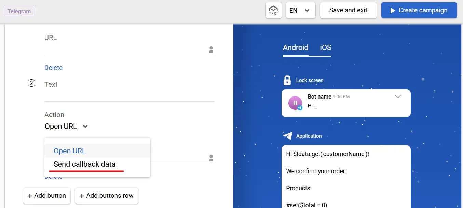This screenshot has height=208, width=463.
Task: Click the Telegram paper plane Application icon
Action: coord(287,136)
